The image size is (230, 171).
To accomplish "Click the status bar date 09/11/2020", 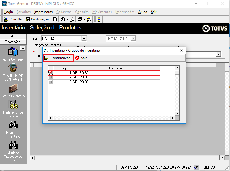I will click(129, 168).
